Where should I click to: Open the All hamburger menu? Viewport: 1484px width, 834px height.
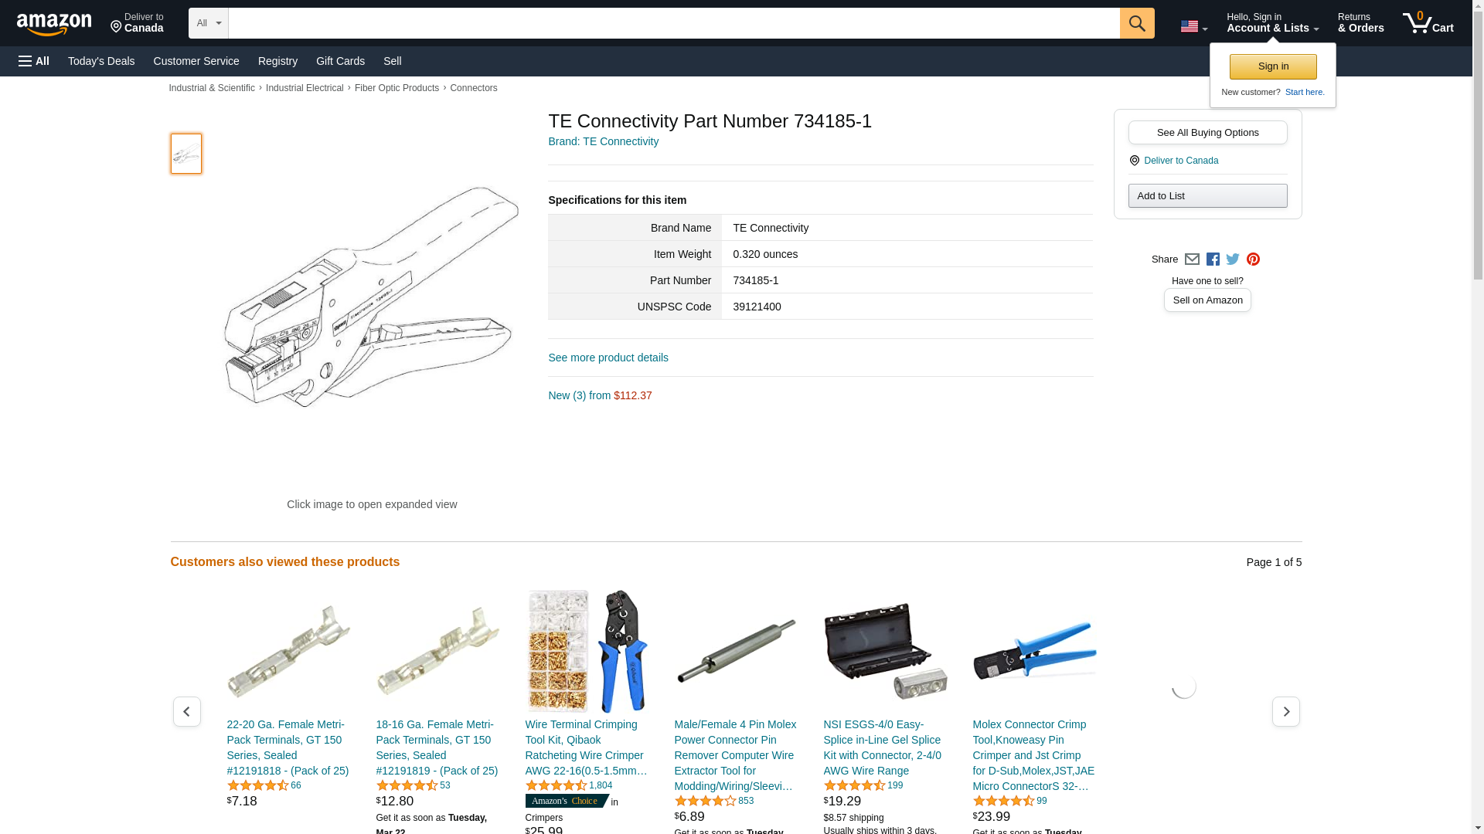[34, 61]
